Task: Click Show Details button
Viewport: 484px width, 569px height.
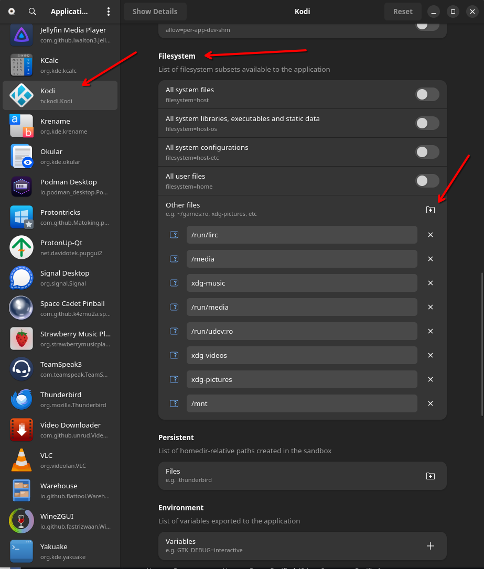Action: click(x=155, y=12)
